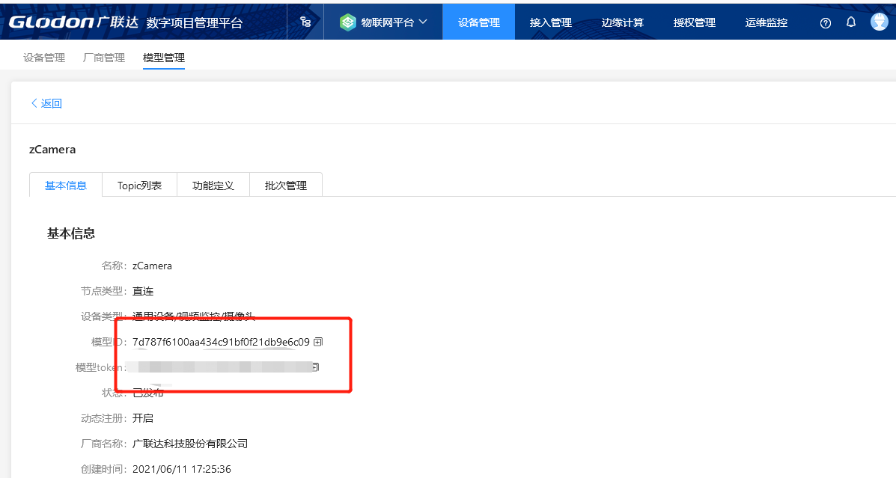Screen dimensions: 896x478
Task: Switch to 授权管理 in top navigation
Action: pos(695,22)
